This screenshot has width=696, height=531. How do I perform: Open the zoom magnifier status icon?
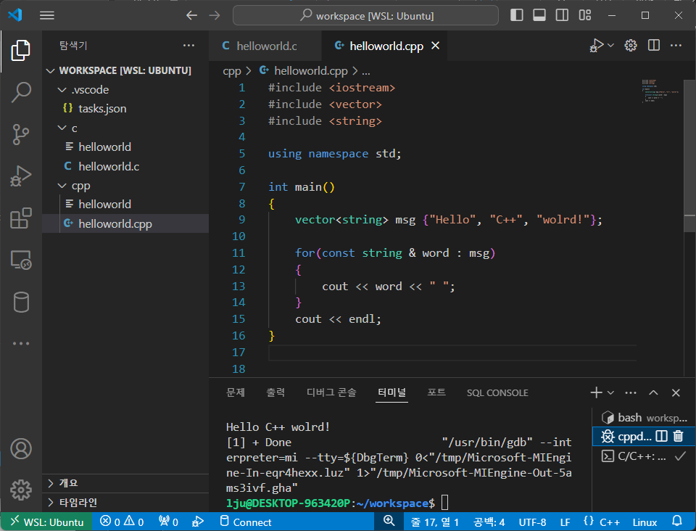[389, 522]
